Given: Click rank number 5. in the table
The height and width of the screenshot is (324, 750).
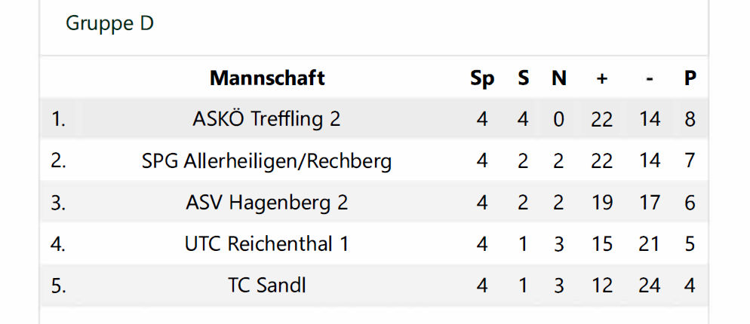Looking at the screenshot, I should click(59, 286).
